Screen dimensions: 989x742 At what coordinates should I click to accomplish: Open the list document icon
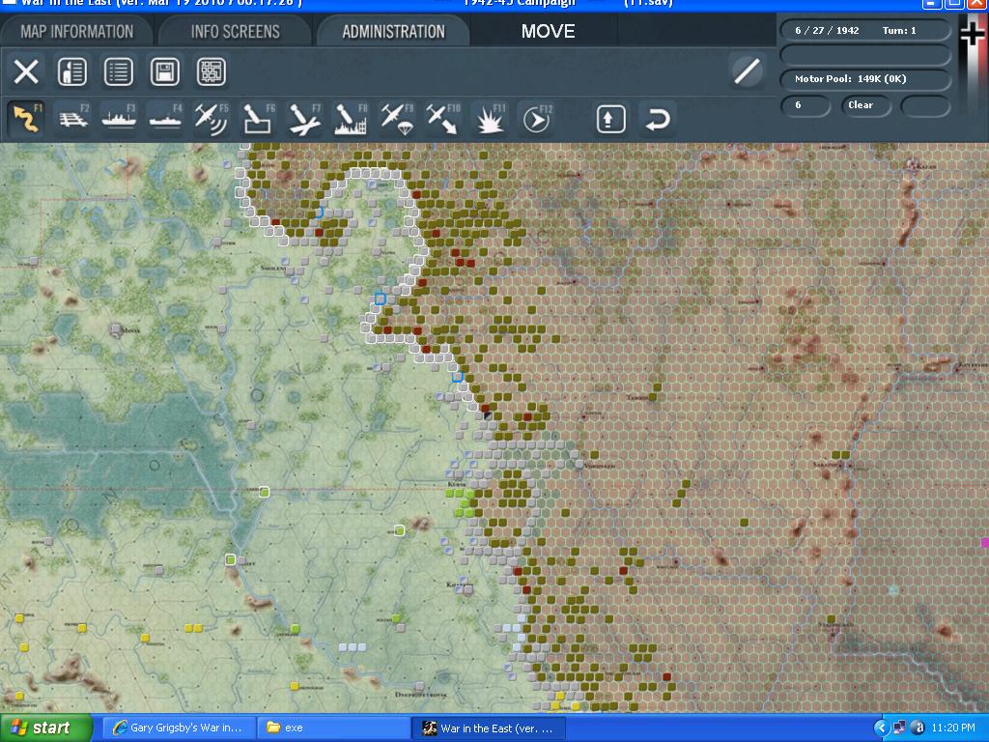(x=119, y=71)
